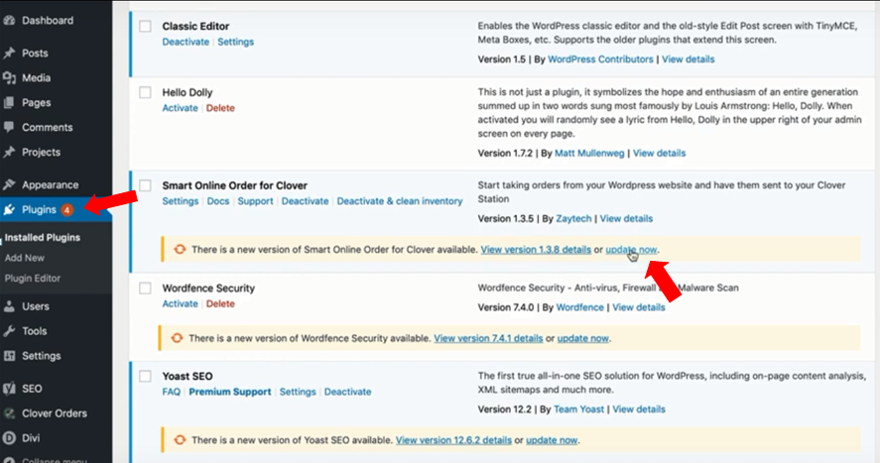880x463 pixels.
Task: Open the Zaytech author link
Action: coord(573,218)
